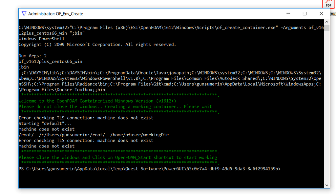This screenshot has height=195, width=336.
Task: Click the vertical scrollbar thumb
Action: point(327,28)
